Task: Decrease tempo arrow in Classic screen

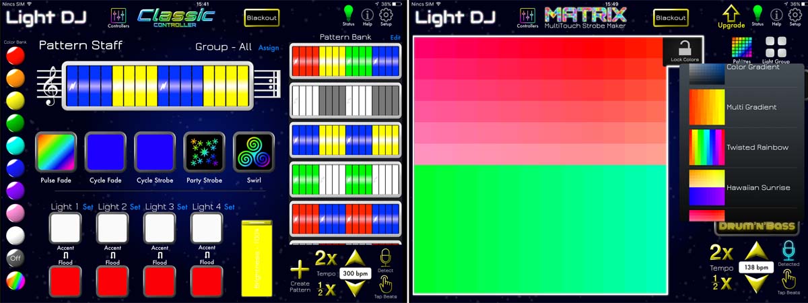Action: [358, 290]
